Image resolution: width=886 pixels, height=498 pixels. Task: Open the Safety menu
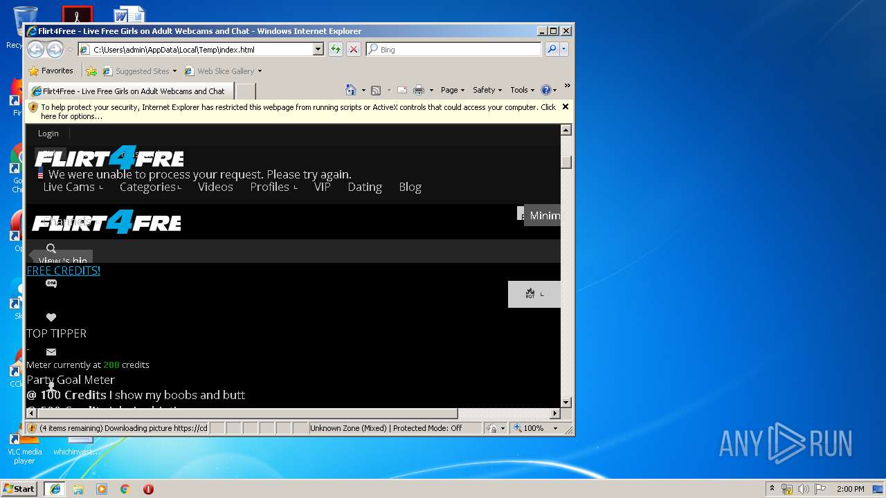click(x=487, y=90)
